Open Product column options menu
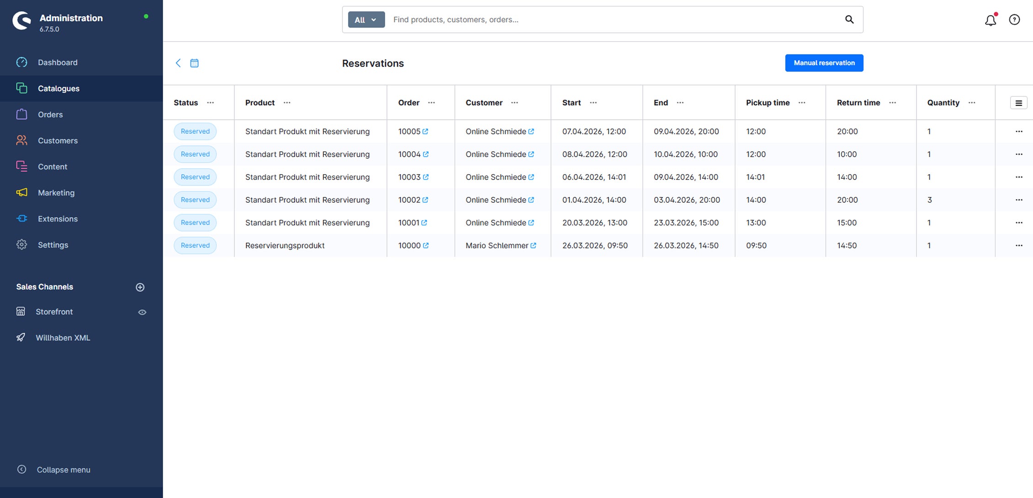The height and width of the screenshot is (498, 1033). coord(287,103)
